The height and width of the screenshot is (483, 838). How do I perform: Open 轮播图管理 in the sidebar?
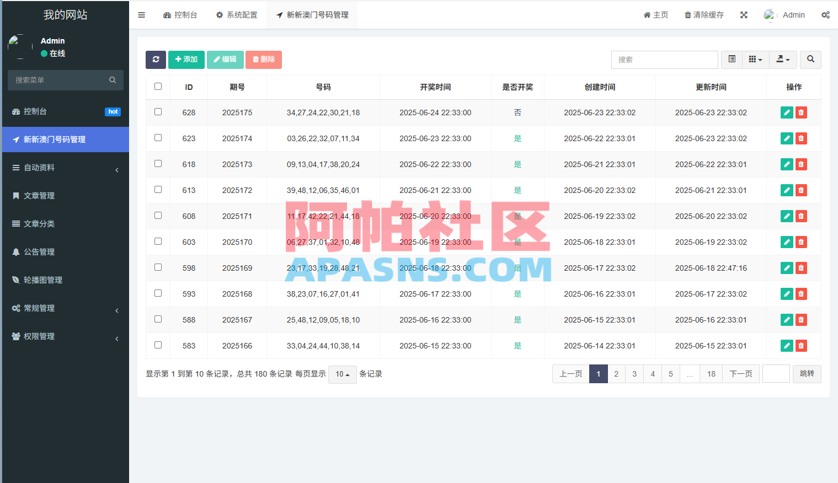click(66, 280)
